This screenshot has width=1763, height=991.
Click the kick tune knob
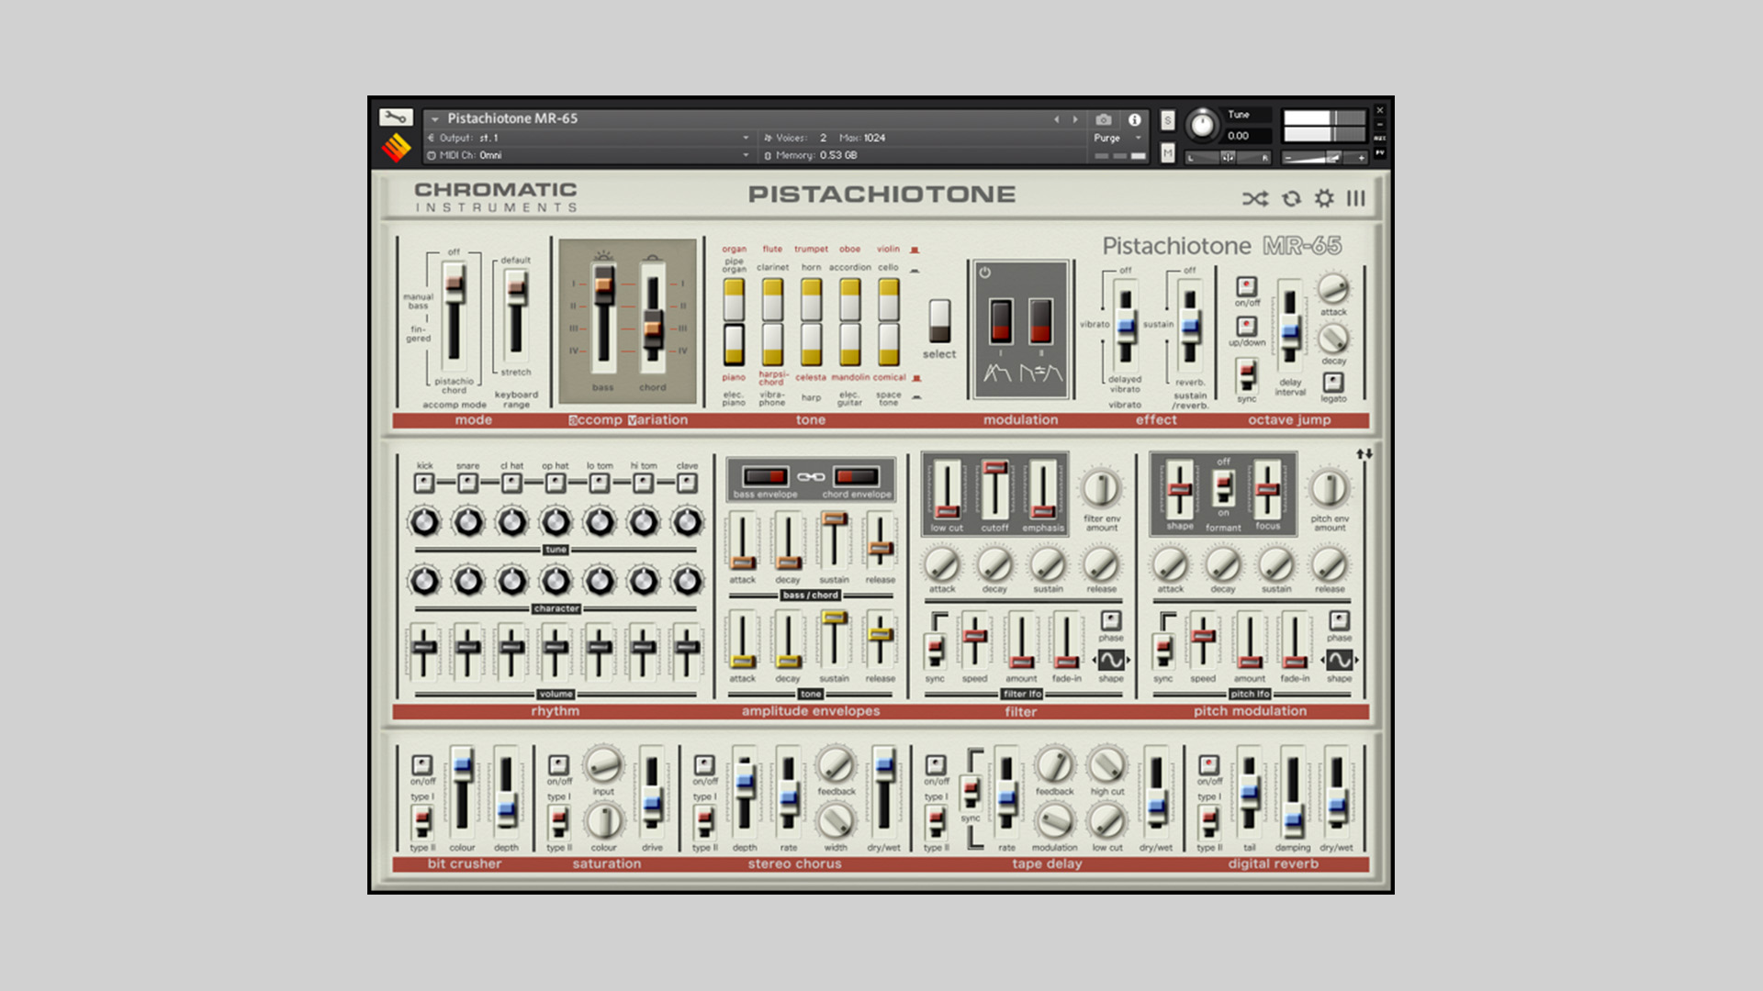tap(424, 522)
